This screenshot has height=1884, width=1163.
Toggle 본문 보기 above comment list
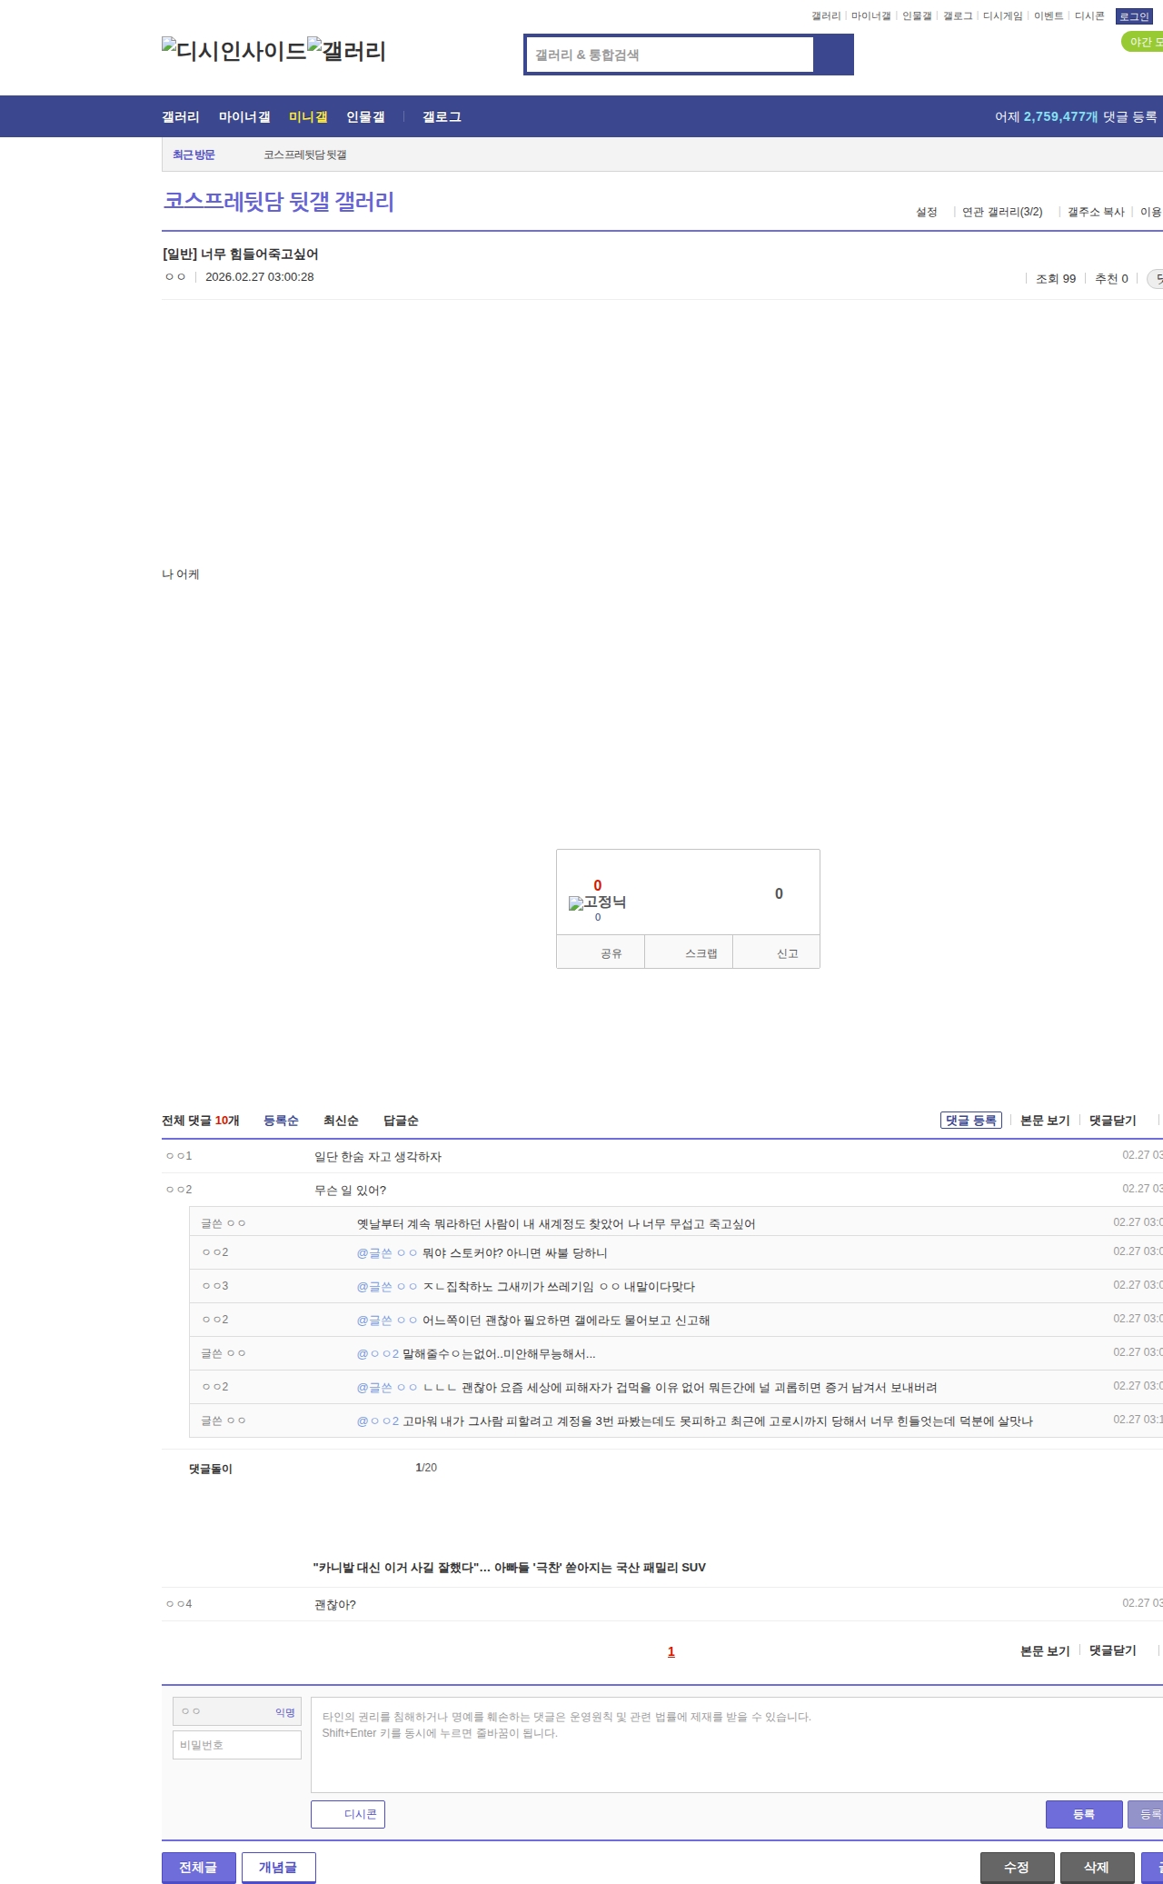pyautogui.click(x=1045, y=1121)
